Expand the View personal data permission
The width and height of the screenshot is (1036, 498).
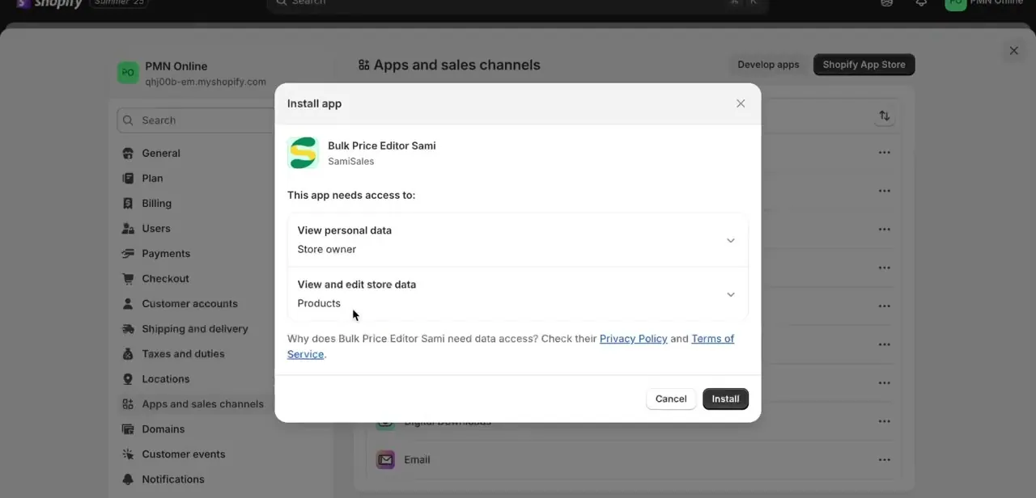(518, 240)
